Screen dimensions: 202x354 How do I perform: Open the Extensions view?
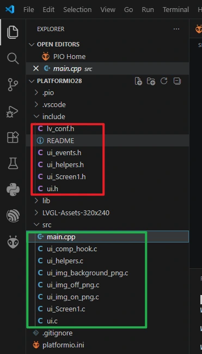(x=13, y=137)
